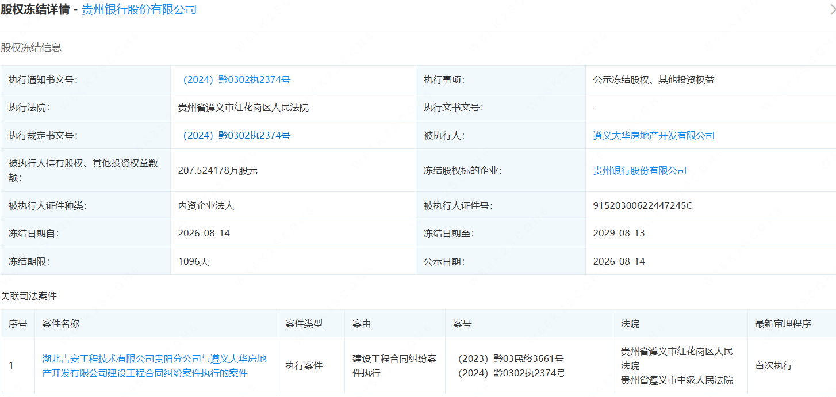Click the 冻结股权标的企业 label cell
This screenshot has width=836, height=397.
coord(501,171)
